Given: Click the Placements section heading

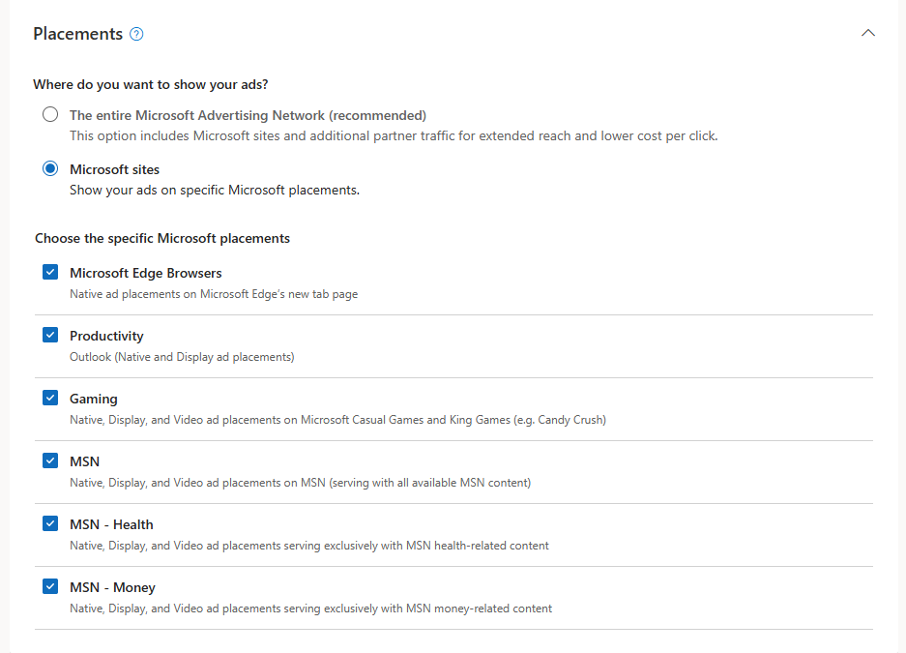Looking at the screenshot, I should (x=77, y=33).
